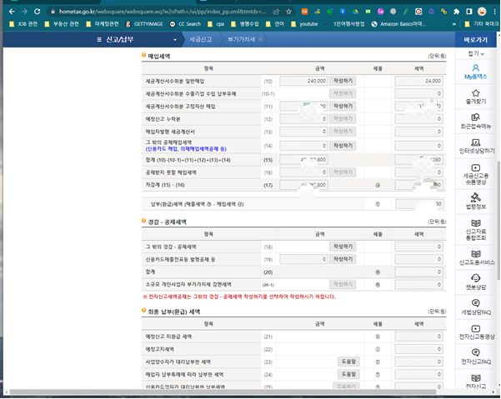Image resolution: width=501 pixels, height=399 pixels.
Task: Select the 세금신고 breadcrumb tab
Action: 200,39
